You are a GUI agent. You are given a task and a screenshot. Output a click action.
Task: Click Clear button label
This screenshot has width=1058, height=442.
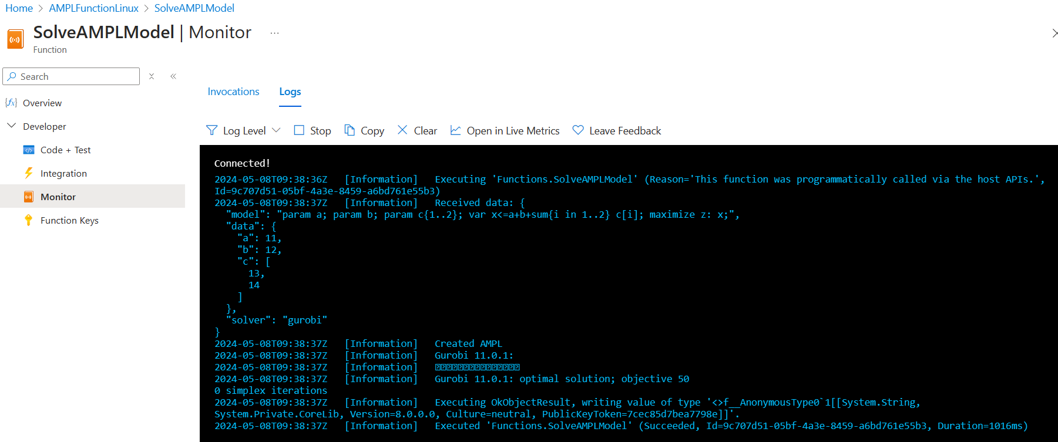[x=425, y=131]
